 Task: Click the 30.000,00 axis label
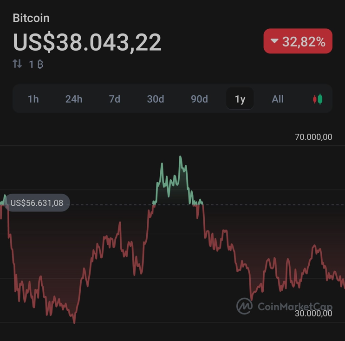point(313,314)
